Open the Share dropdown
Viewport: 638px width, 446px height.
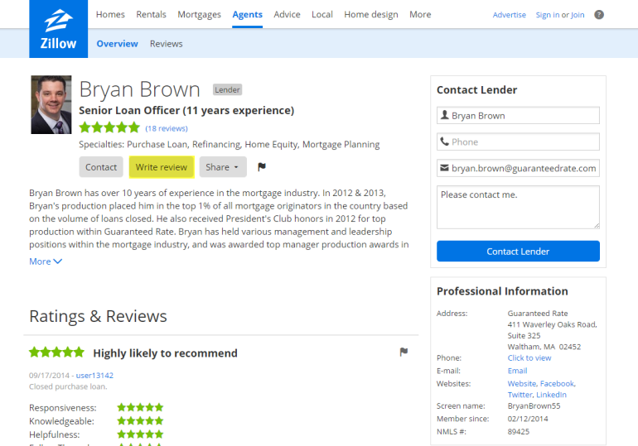[x=223, y=167]
